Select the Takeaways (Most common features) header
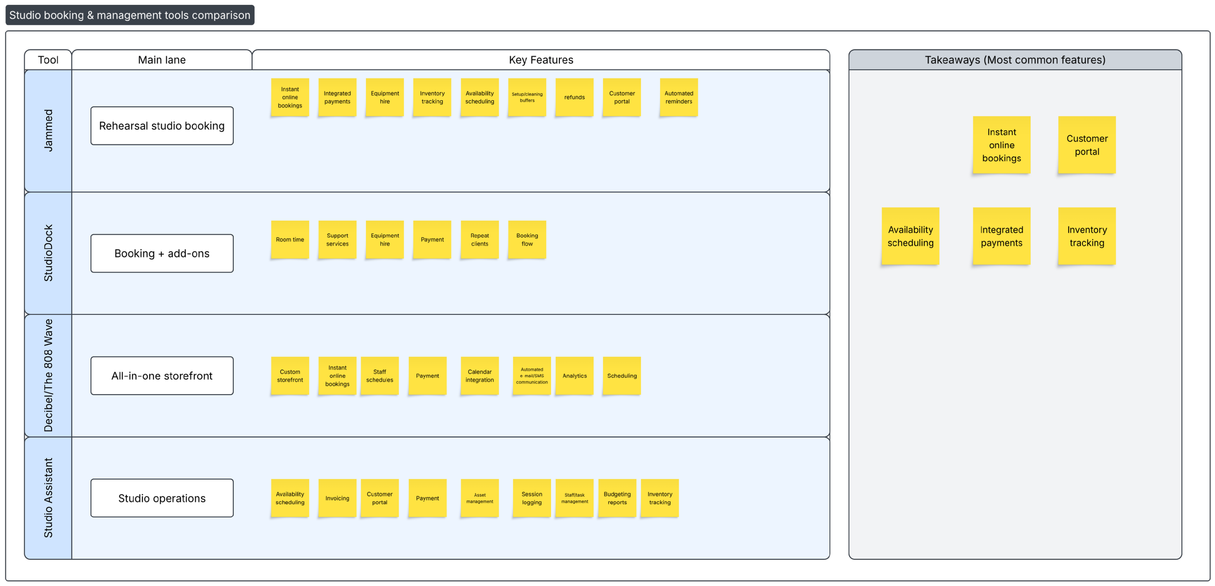Viewport: 1215px width, 586px height. click(x=1015, y=60)
